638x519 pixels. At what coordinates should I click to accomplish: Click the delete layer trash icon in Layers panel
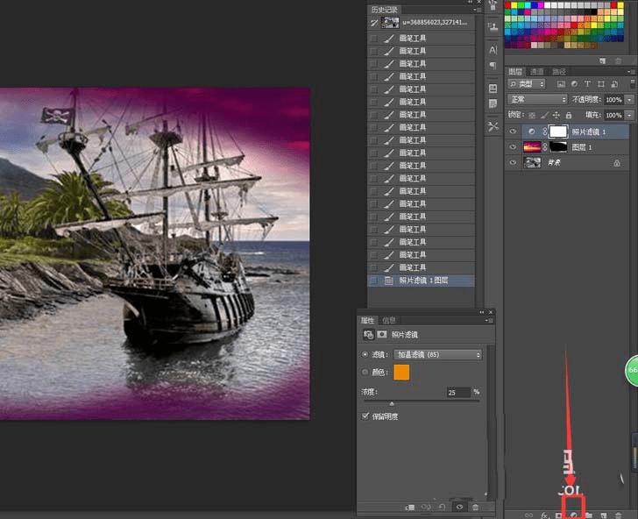tap(618, 515)
